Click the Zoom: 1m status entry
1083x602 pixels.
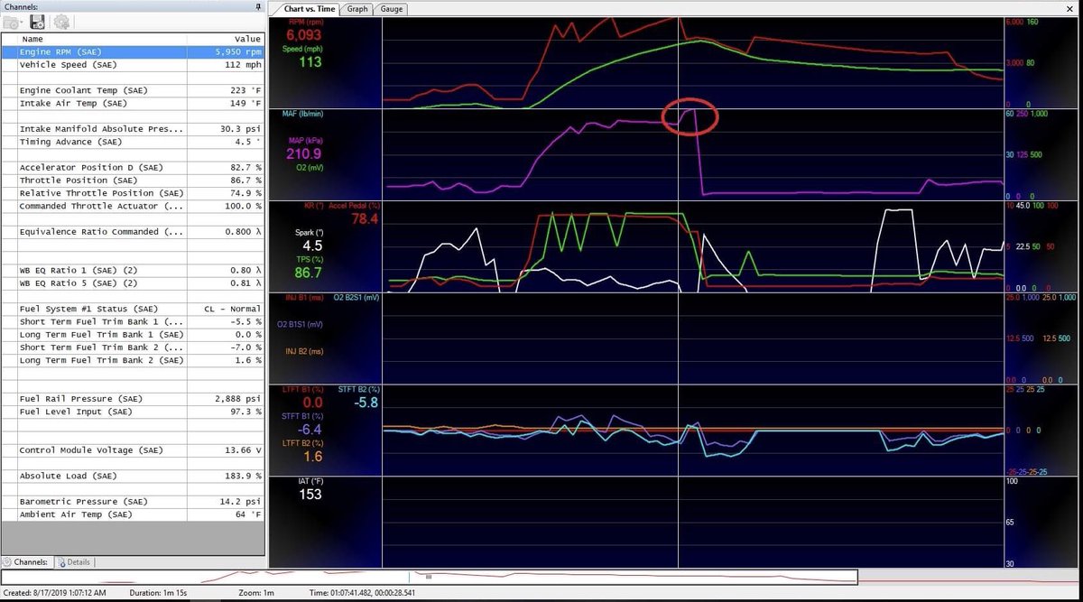coord(257,593)
